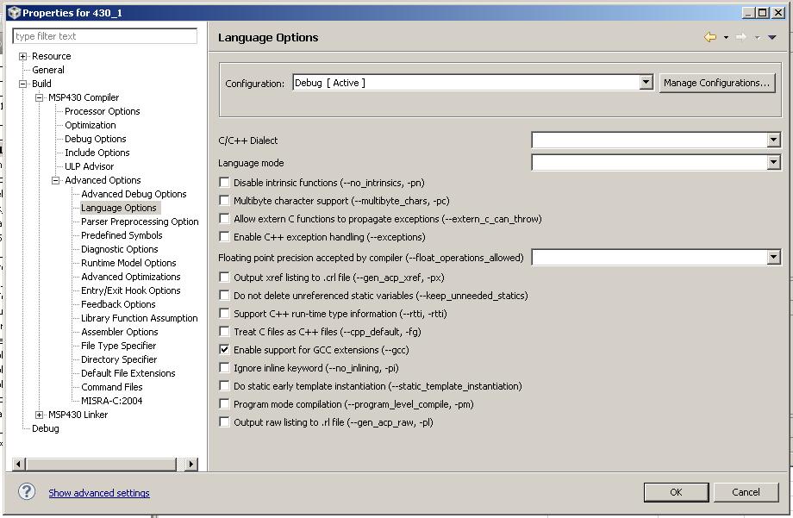Open Parser Preprocessing Option item

pyautogui.click(x=140, y=222)
